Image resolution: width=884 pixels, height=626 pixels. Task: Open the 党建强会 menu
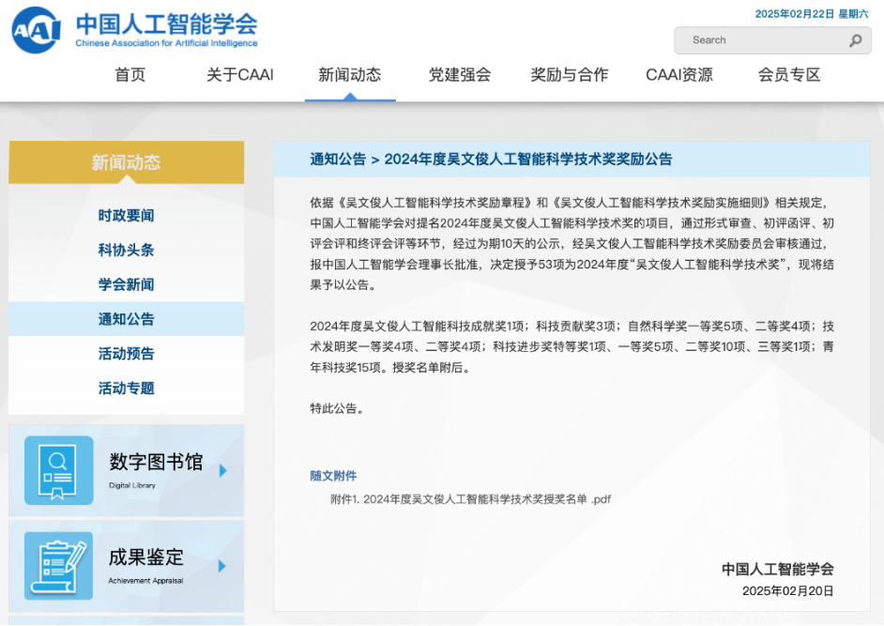[x=460, y=74]
